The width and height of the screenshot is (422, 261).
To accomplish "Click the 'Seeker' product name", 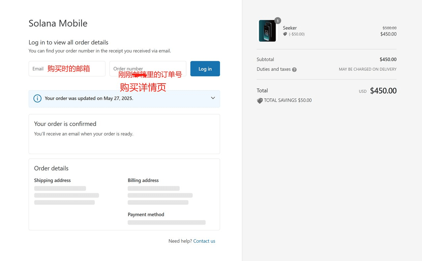I will 290,28.
